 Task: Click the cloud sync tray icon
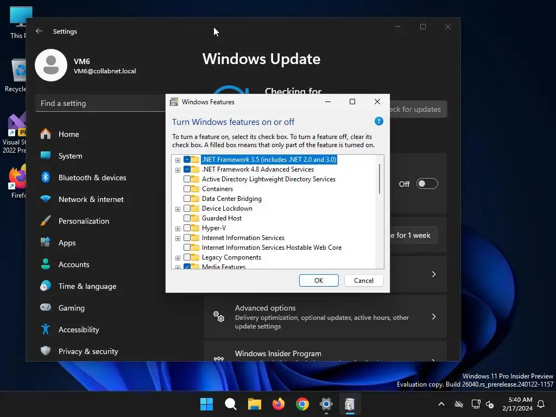(x=459, y=404)
